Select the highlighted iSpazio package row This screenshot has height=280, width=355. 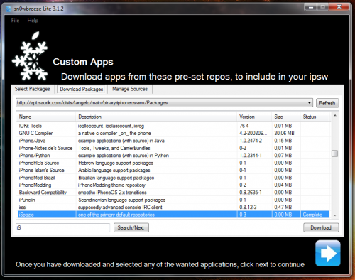pyautogui.click(x=174, y=215)
